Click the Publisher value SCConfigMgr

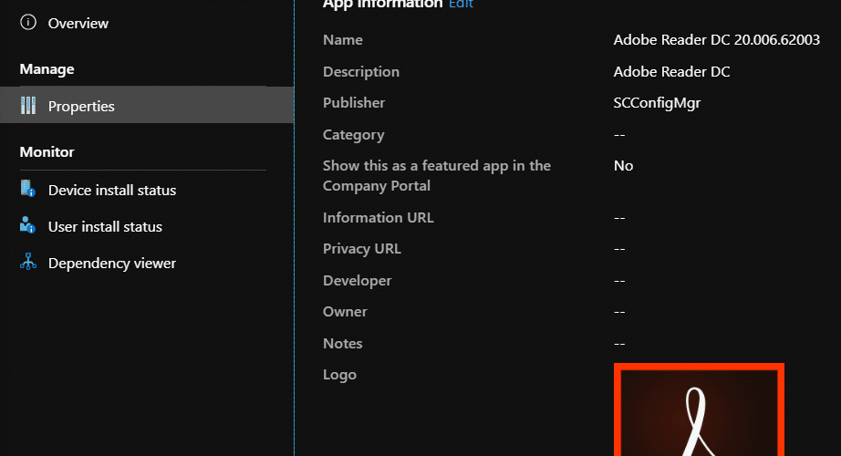click(x=657, y=103)
